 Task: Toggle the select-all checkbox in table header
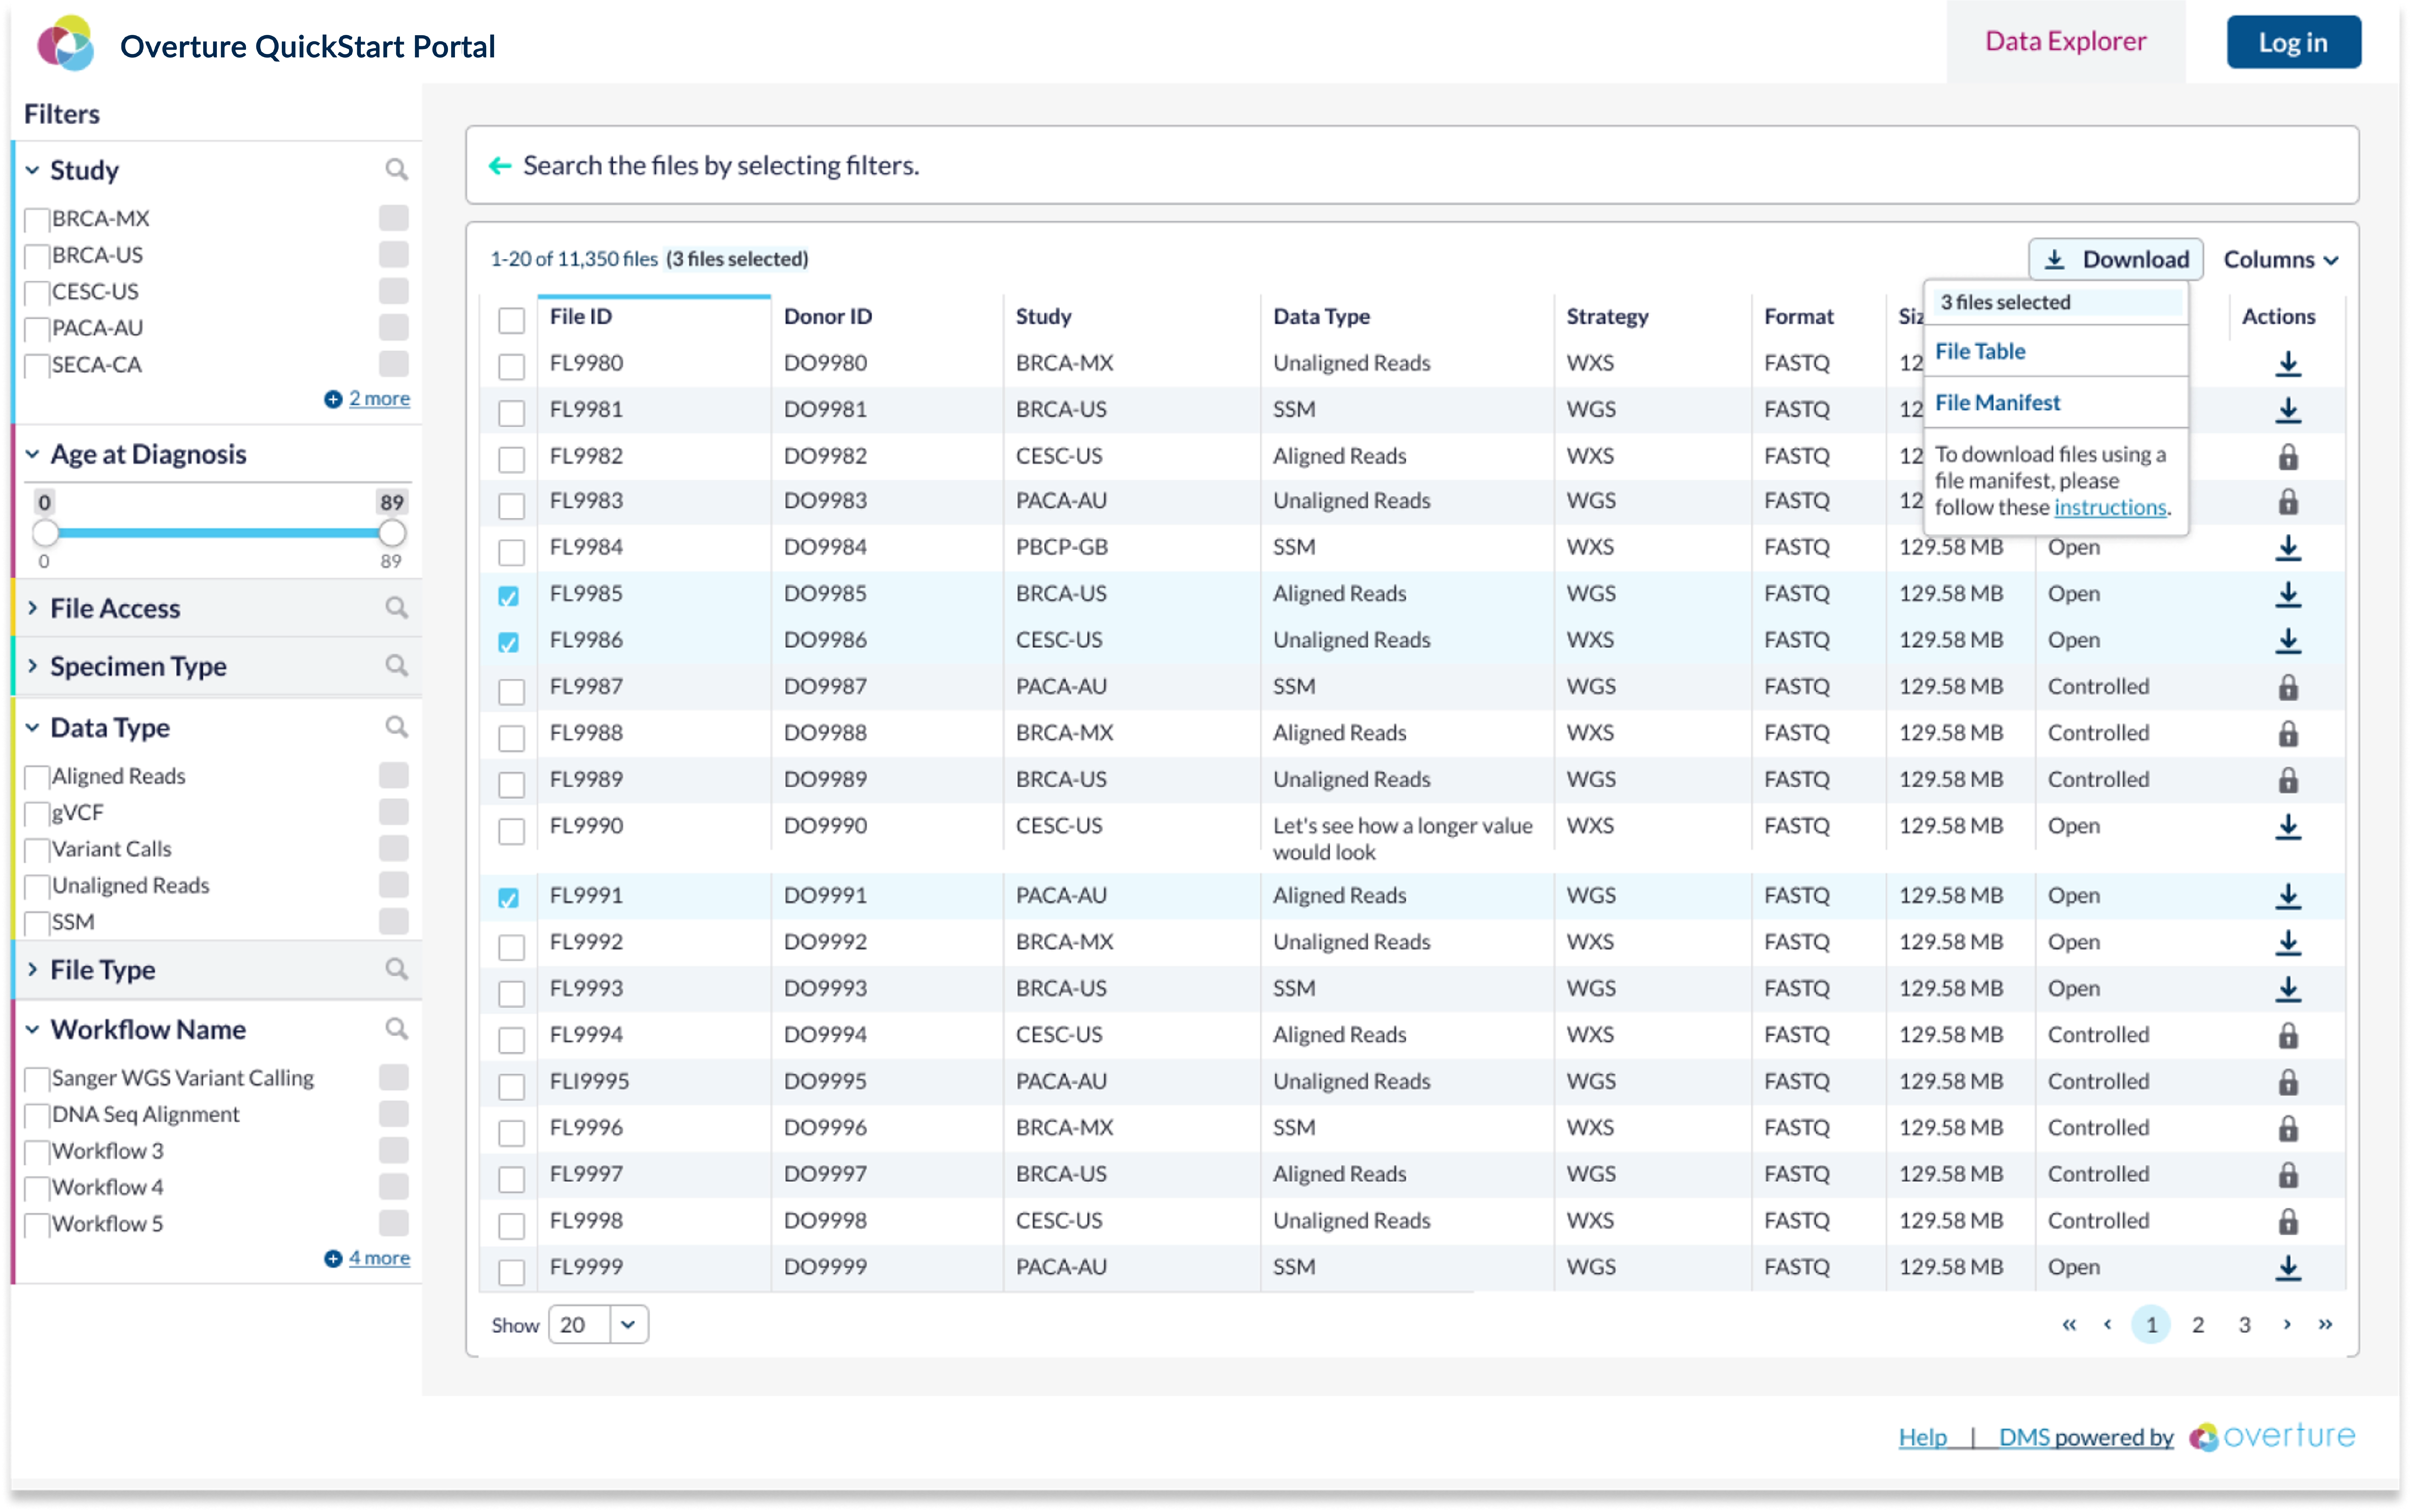(511, 320)
